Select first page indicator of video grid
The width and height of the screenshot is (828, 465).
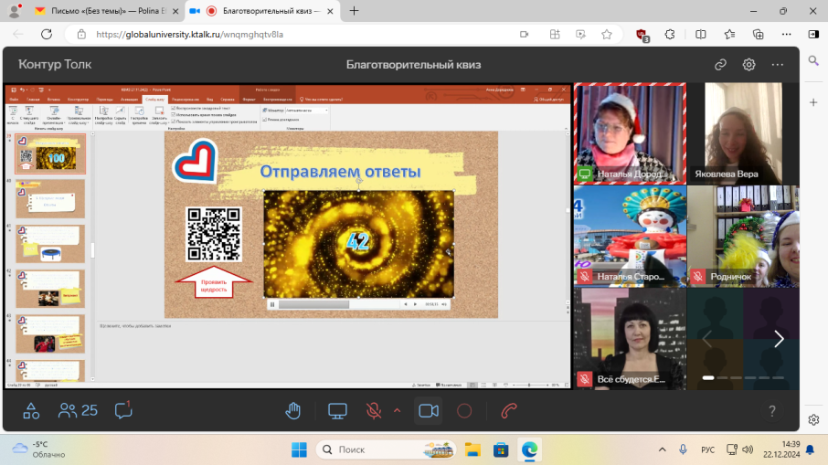coord(708,378)
